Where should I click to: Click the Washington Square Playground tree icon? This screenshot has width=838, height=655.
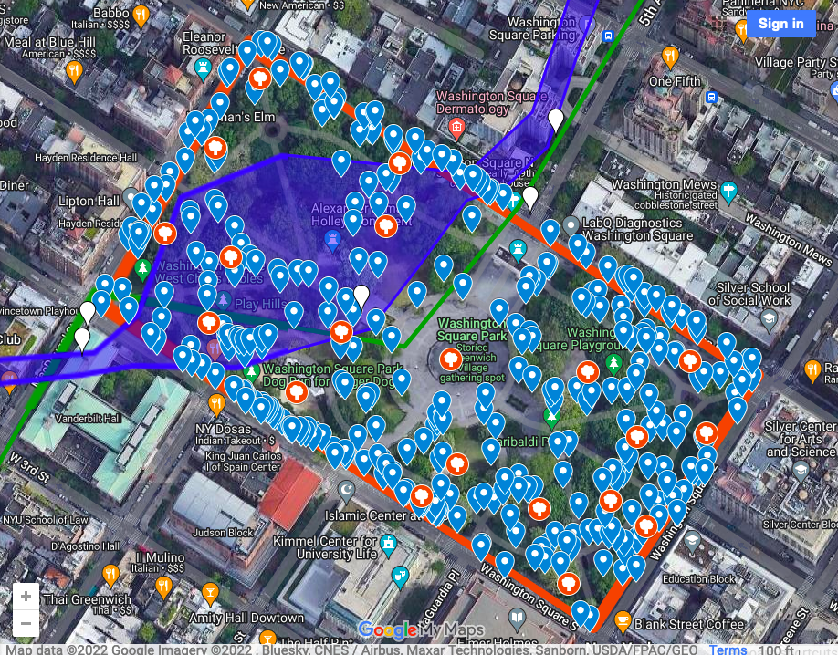click(x=614, y=363)
